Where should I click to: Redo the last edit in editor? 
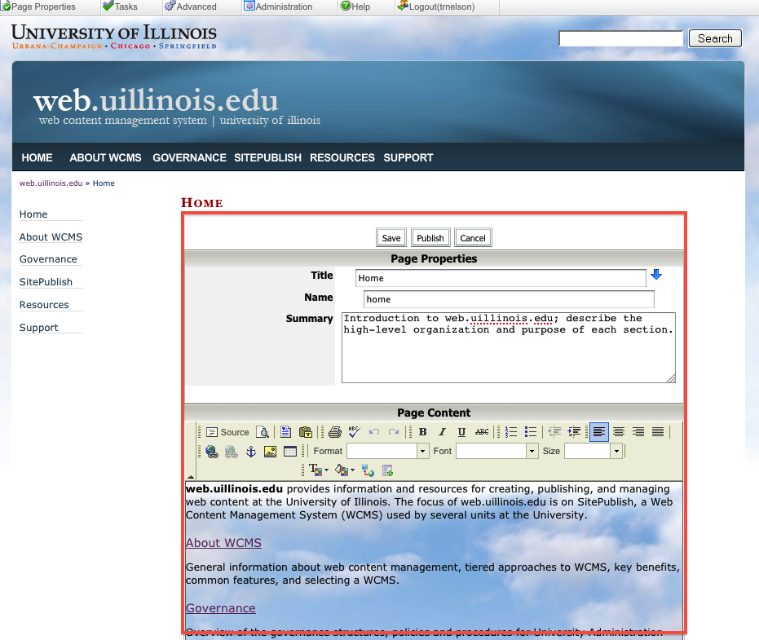(x=394, y=432)
